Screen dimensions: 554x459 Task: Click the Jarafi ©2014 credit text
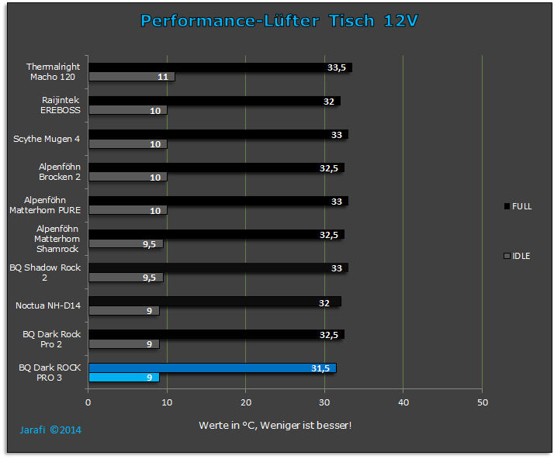pos(50,430)
